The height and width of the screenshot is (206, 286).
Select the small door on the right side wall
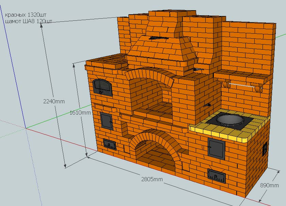click(x=265, y=148)
